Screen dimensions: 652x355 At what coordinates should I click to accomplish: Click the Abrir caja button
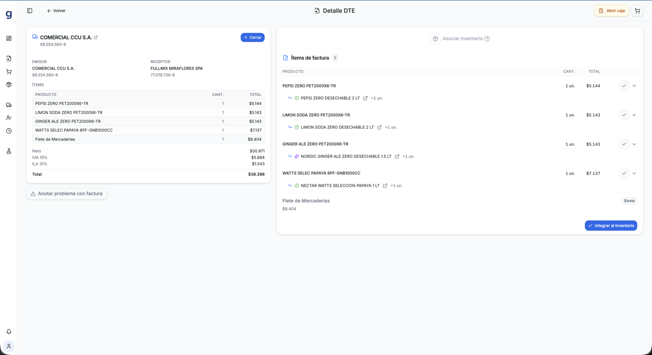pyautogui.click(x=612, y=11)
